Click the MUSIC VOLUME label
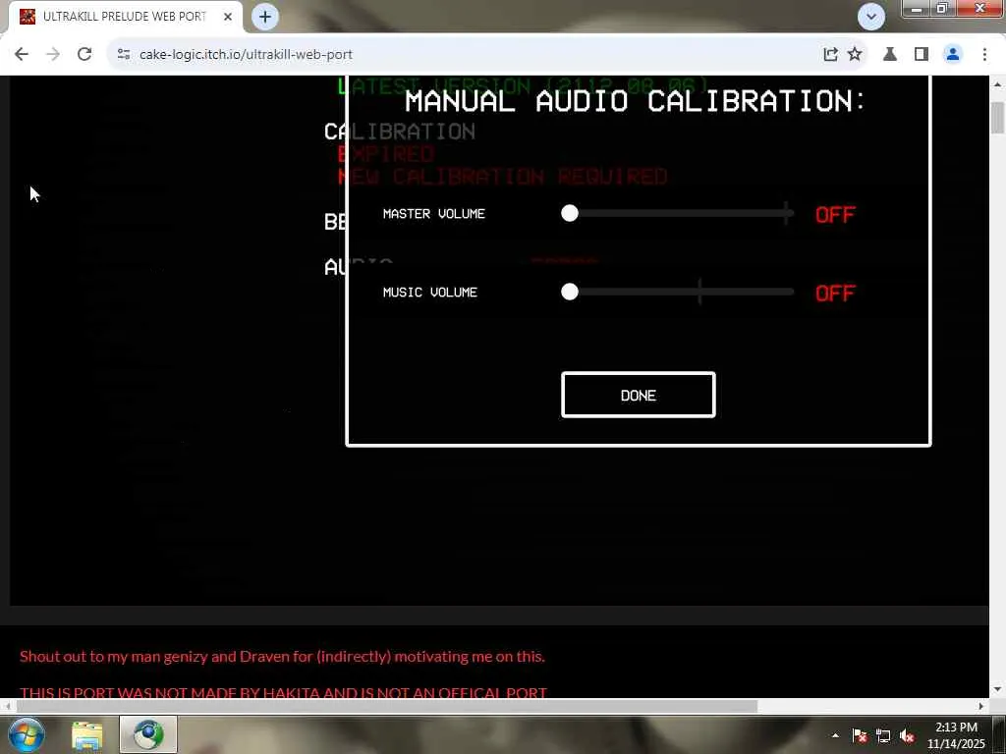This screenshot has height=754, width=1006. [x=430, y=292]
